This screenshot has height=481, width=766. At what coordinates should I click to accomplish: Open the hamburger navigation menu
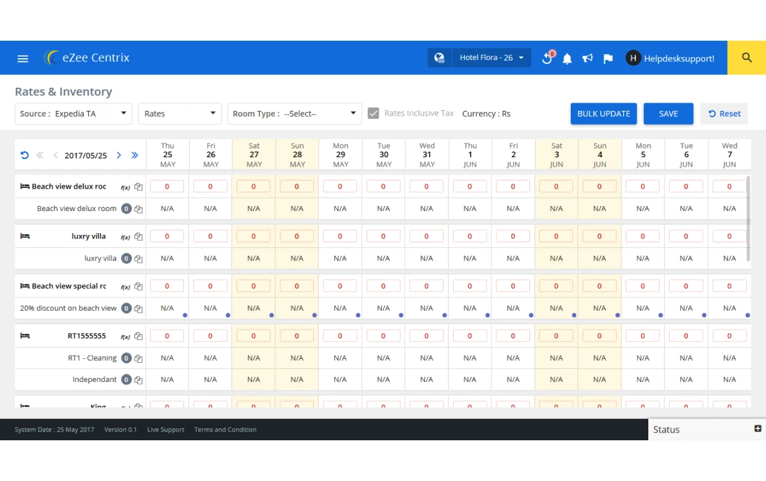(x=23, y=58)
